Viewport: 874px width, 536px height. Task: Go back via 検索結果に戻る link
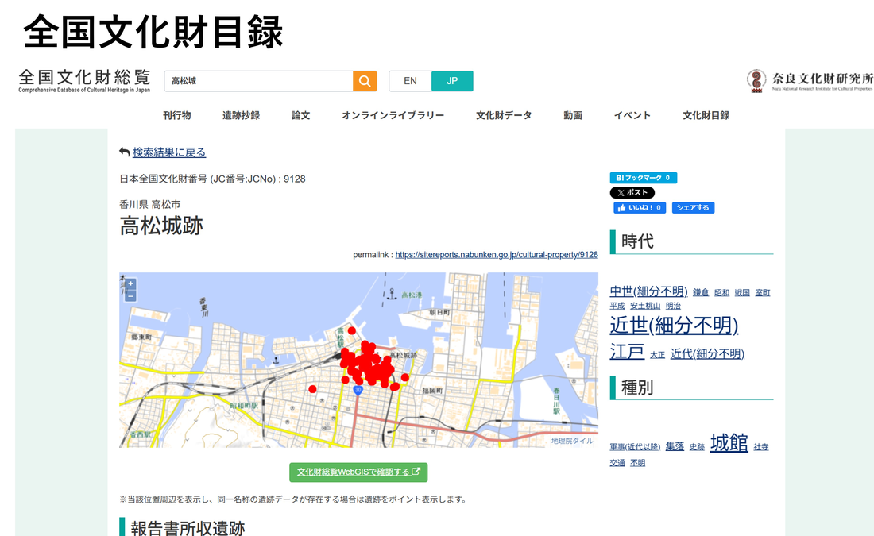click(168, 152)
